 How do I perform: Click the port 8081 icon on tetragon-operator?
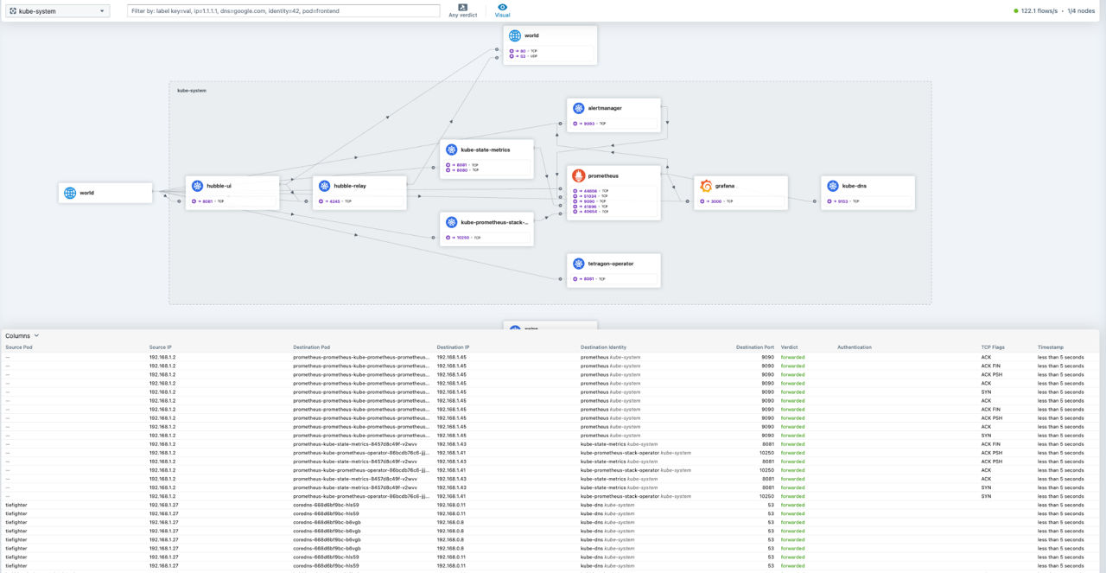(x=577, y=279)
